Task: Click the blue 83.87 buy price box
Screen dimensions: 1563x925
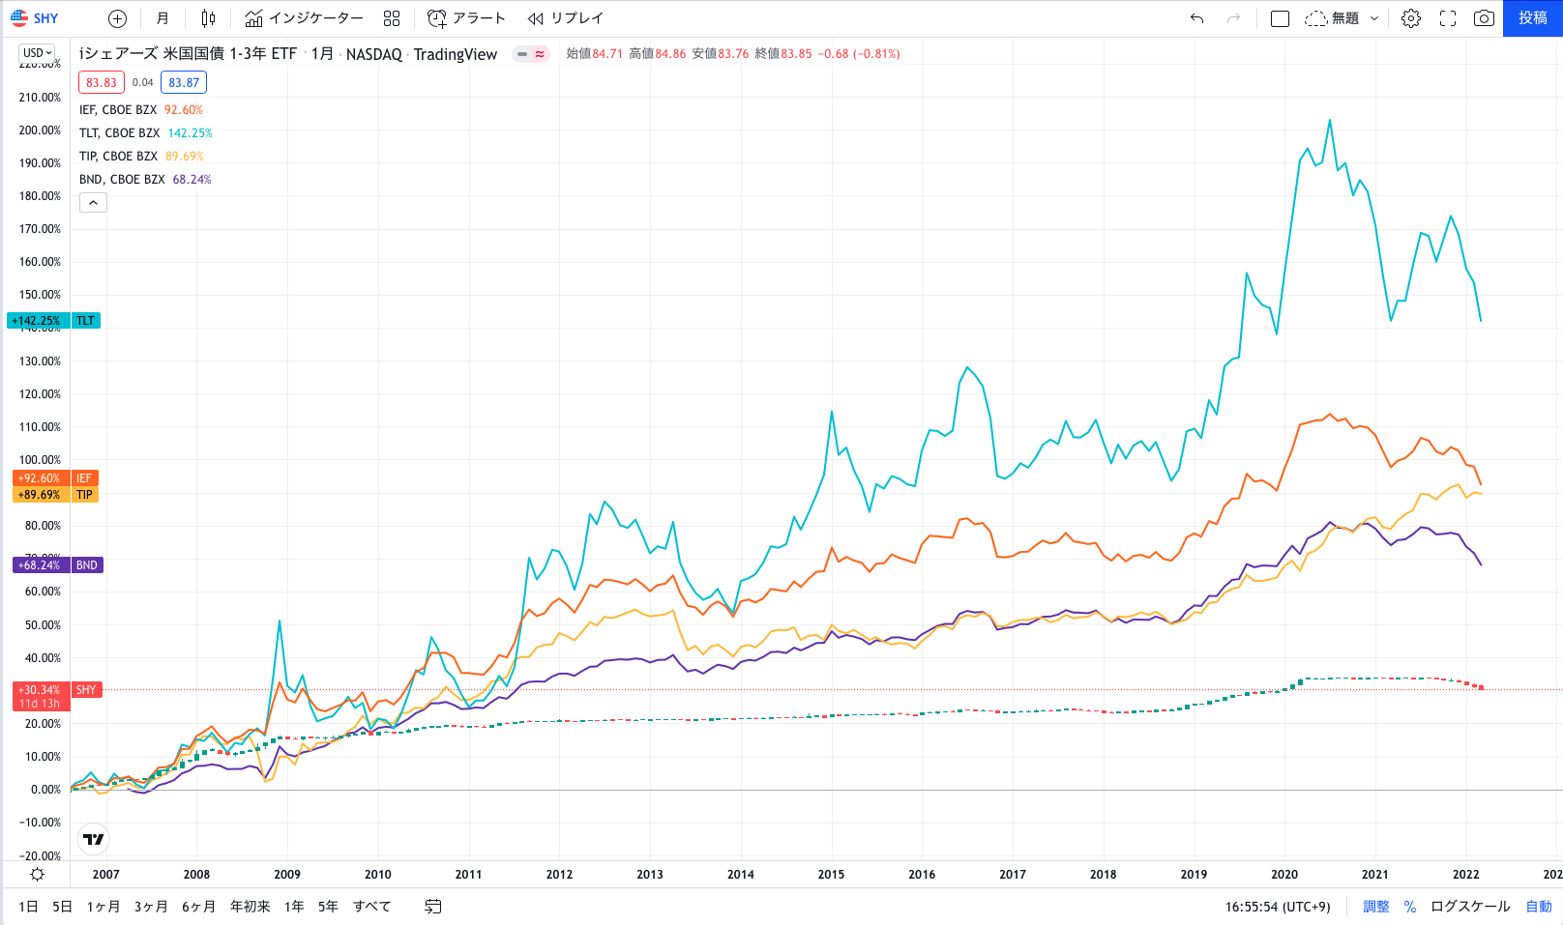Action: 184,83
